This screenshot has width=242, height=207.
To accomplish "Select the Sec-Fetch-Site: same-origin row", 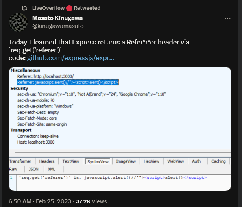I will pos(42,124).
